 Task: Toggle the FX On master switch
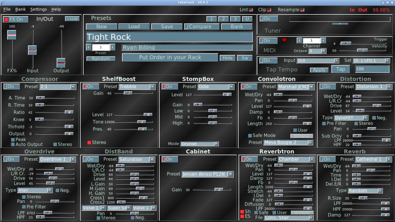coord(15,19)
